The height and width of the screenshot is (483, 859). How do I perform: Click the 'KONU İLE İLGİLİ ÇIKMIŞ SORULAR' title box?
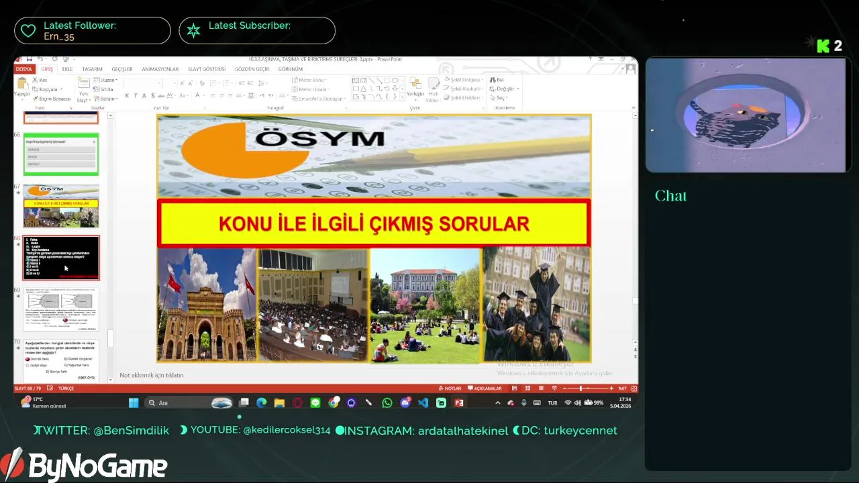pyautogui.click(x=374, y=224)
